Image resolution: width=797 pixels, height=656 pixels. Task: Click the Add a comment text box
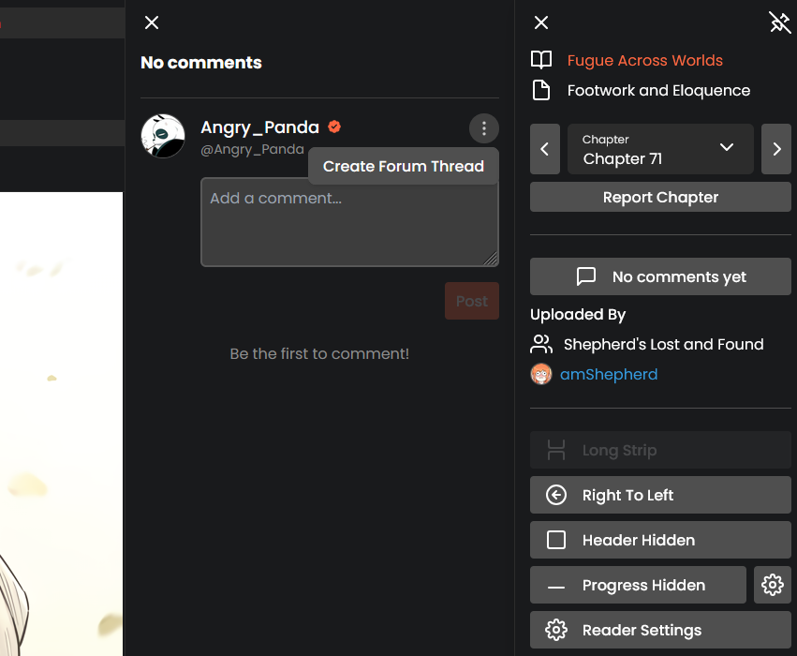pyautogui.click(x=349, y=222)
